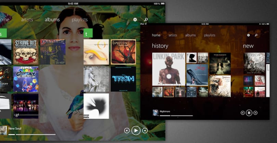Click the New Soul track title
The width and height of the screenshot is (277, 143).
(15, 129)
